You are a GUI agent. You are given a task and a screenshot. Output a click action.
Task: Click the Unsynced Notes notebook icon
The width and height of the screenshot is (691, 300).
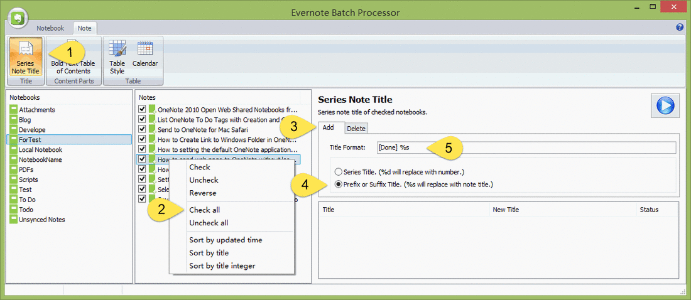click(13, 220)
